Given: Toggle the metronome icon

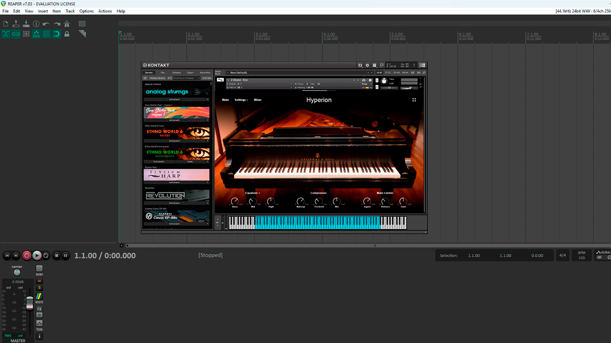Looking at the screenshot, I should click(x=67, y=24).
